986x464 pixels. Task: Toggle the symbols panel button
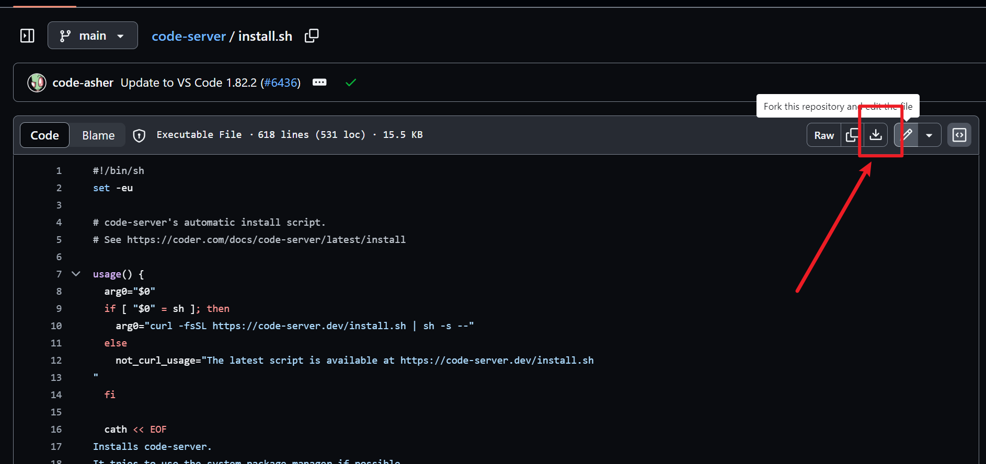[x=959, y=135]
